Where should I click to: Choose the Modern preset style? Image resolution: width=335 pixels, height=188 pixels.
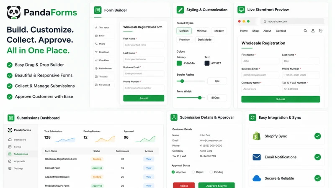(219, 30)
